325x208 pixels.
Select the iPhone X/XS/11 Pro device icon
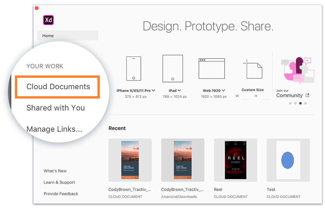[x=133, y=68]
